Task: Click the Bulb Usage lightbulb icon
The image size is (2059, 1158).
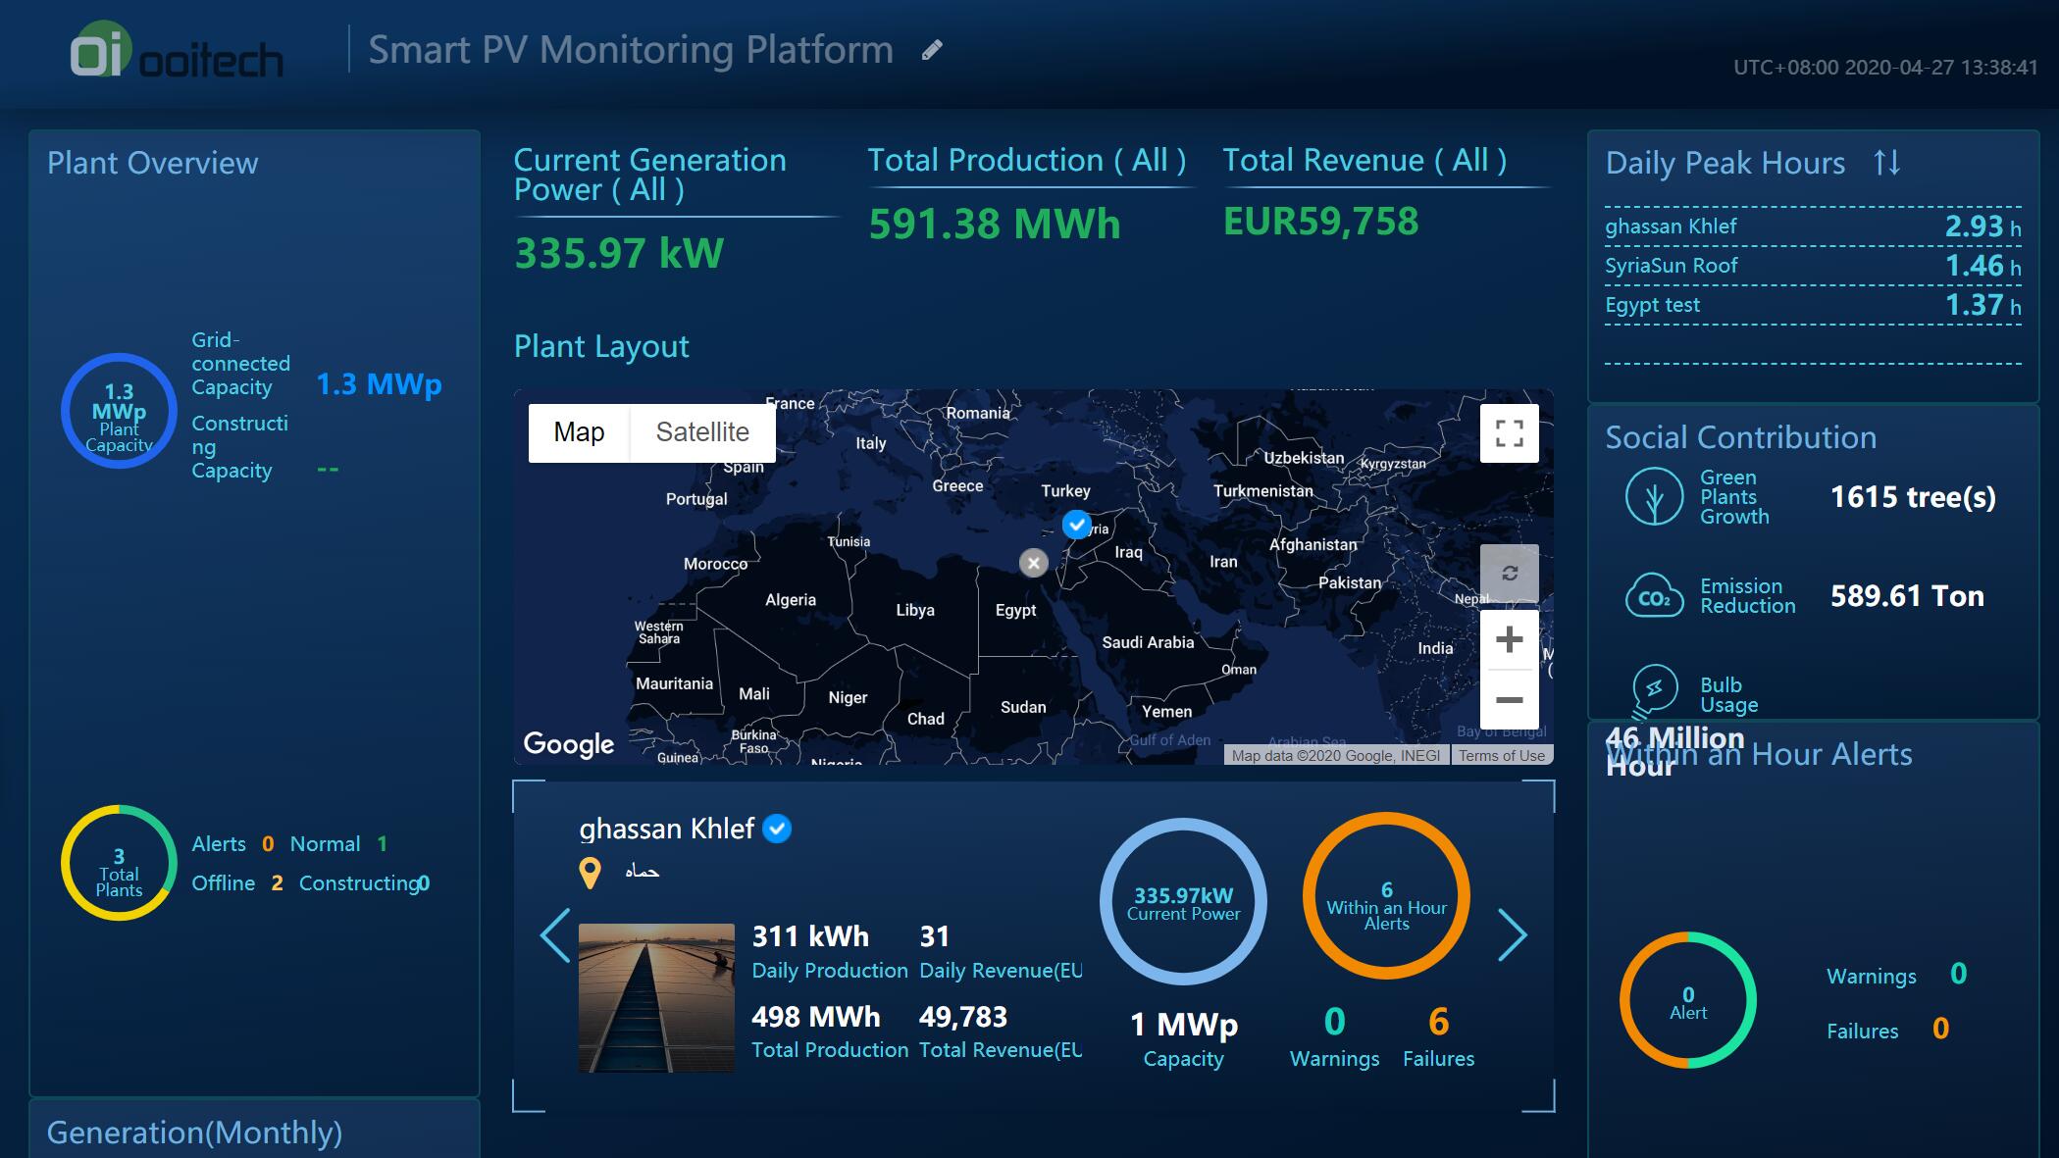Action: pos(1654,692)
